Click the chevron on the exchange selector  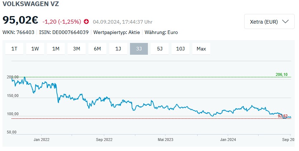coord(285,21)
